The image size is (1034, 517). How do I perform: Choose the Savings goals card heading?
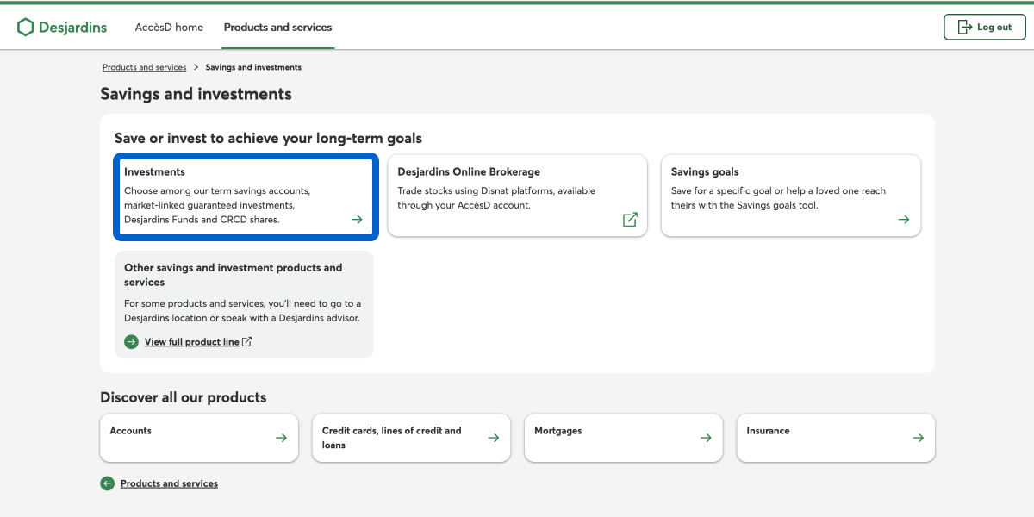pyautogui.click(x=704, y=172)
